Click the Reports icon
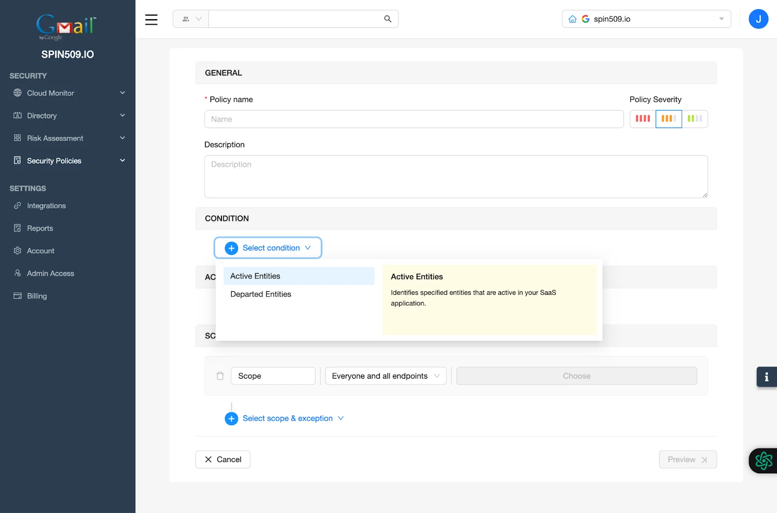 17,228
